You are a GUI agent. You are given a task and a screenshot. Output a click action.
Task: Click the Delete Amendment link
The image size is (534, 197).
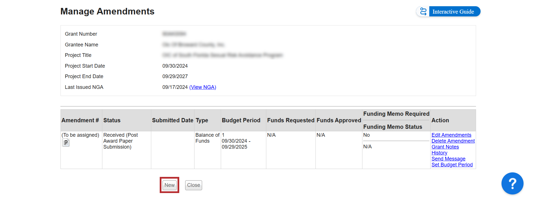tap(453, 141)
